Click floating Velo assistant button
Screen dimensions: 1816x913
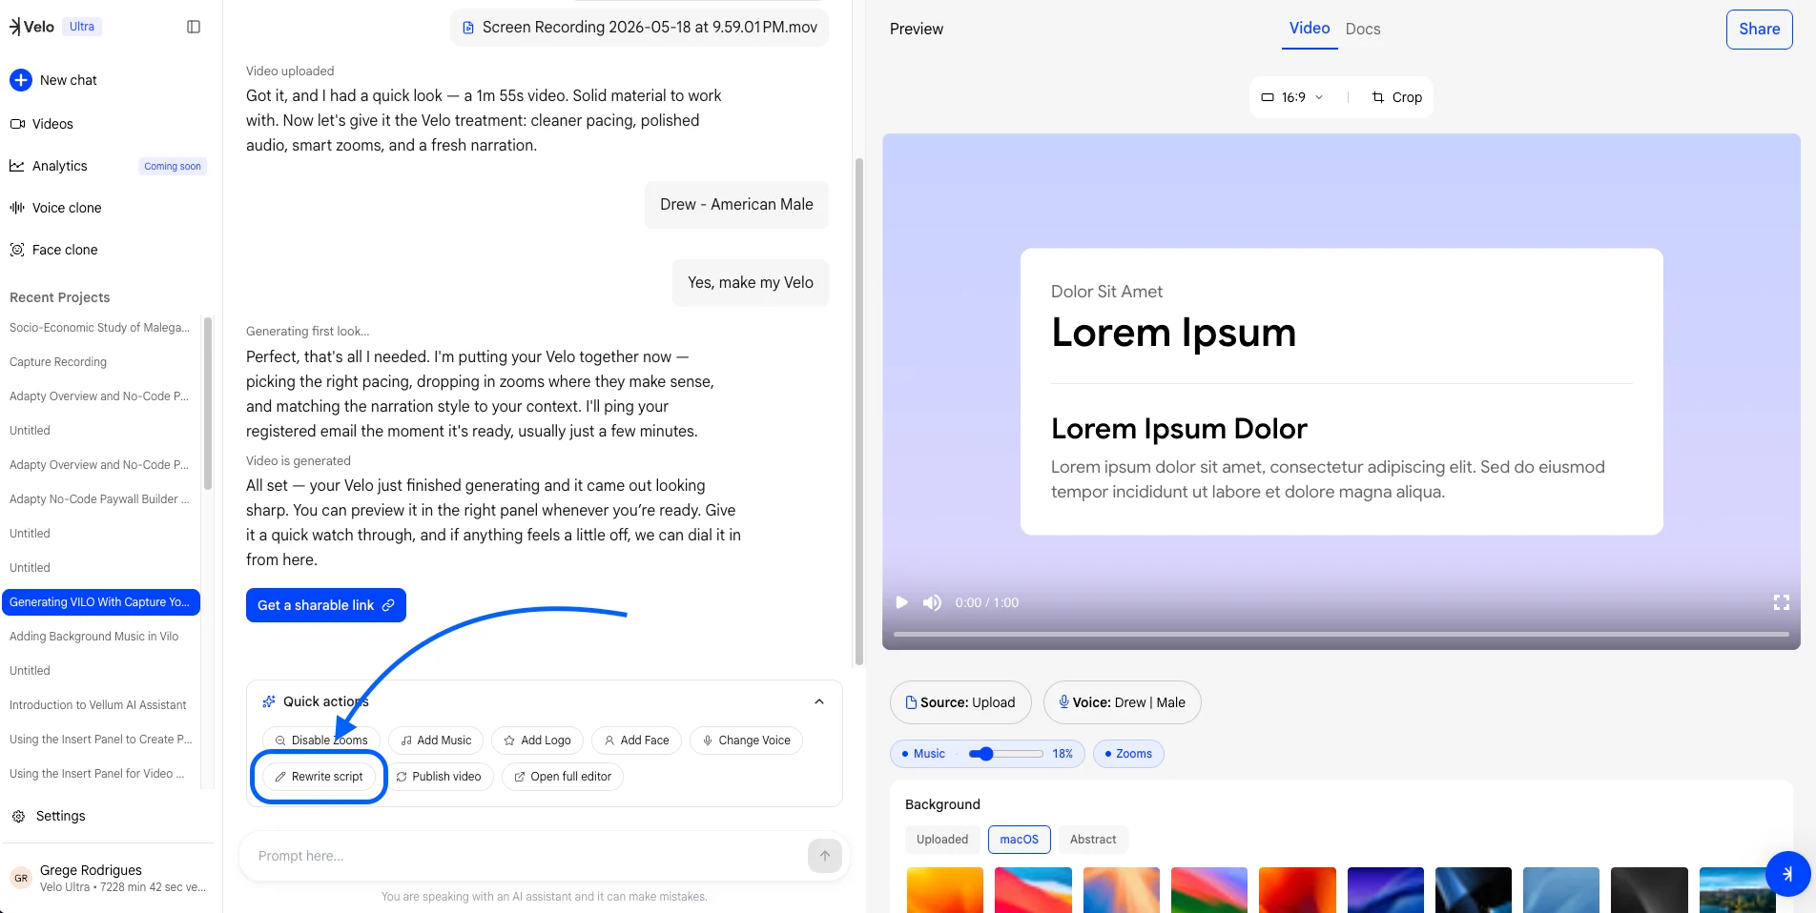tap(1787, 874)
